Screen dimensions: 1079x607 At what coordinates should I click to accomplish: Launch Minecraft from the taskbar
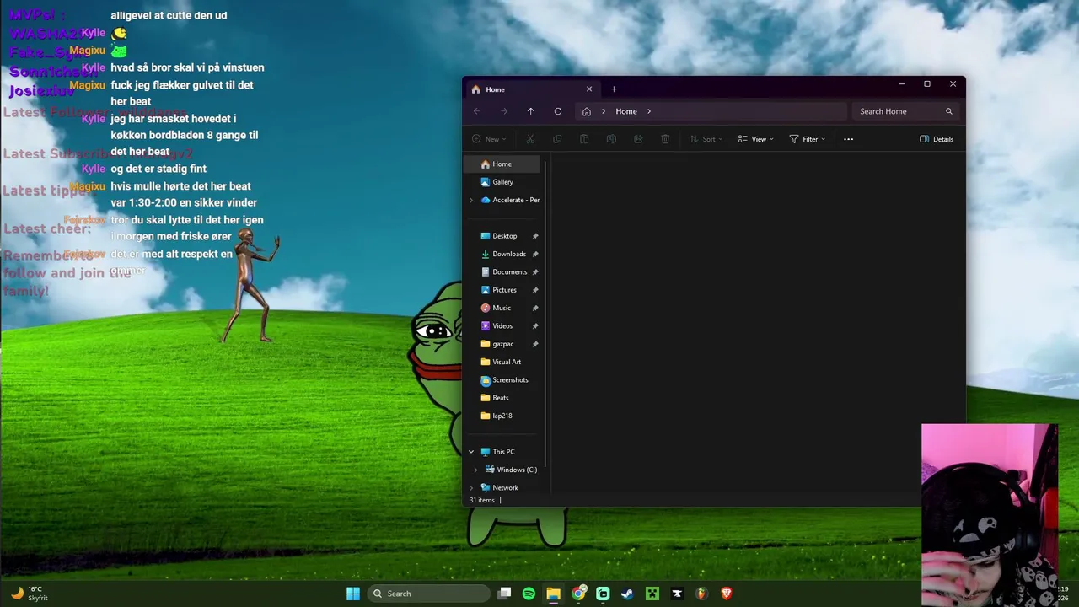tap(652, 594)
